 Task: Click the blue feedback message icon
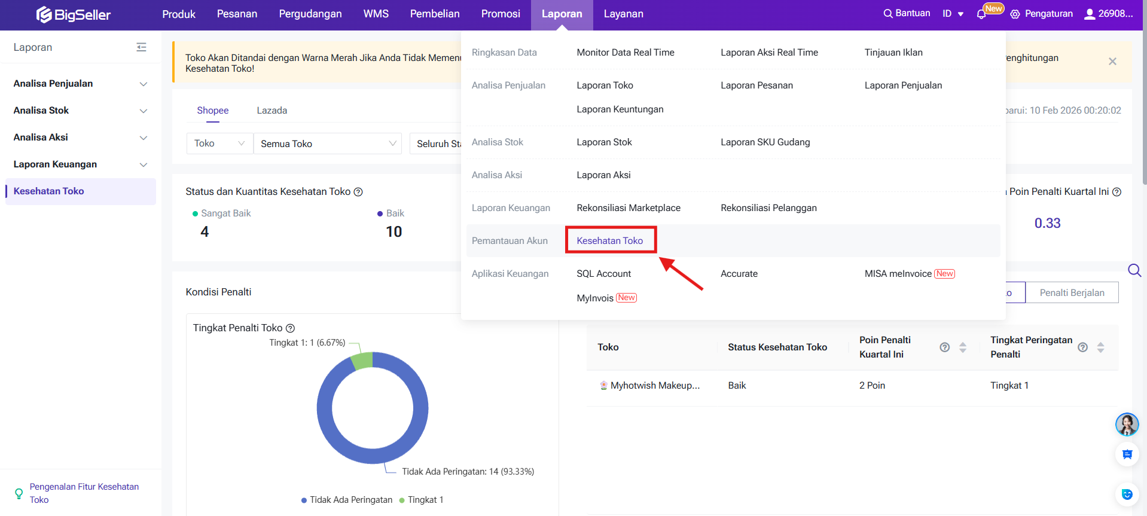coord(1127,454)
